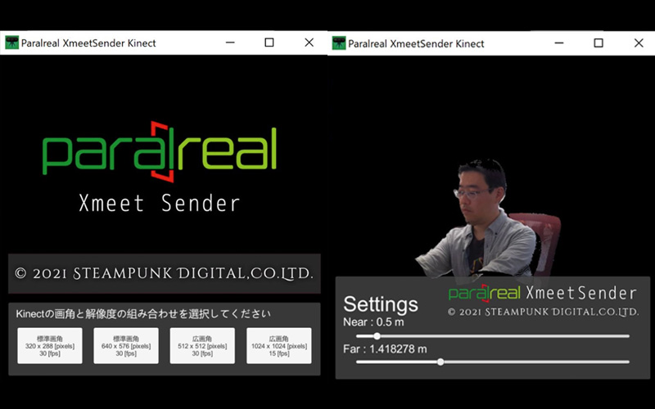Click the right window title text
The width and height of the screenshot is (655, 409).
point(416,43)
